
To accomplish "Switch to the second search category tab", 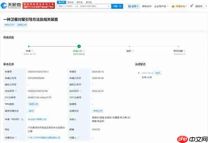I will 70,2.
